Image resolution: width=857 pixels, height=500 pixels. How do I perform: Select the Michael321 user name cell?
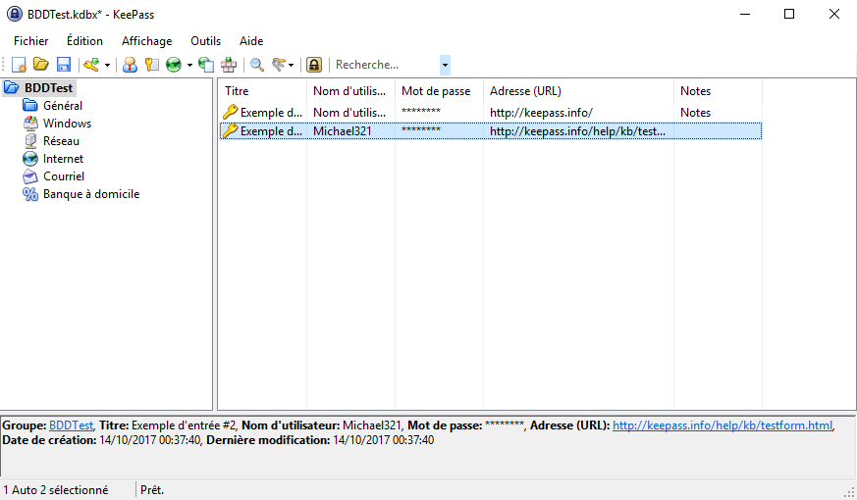(343, 131)
